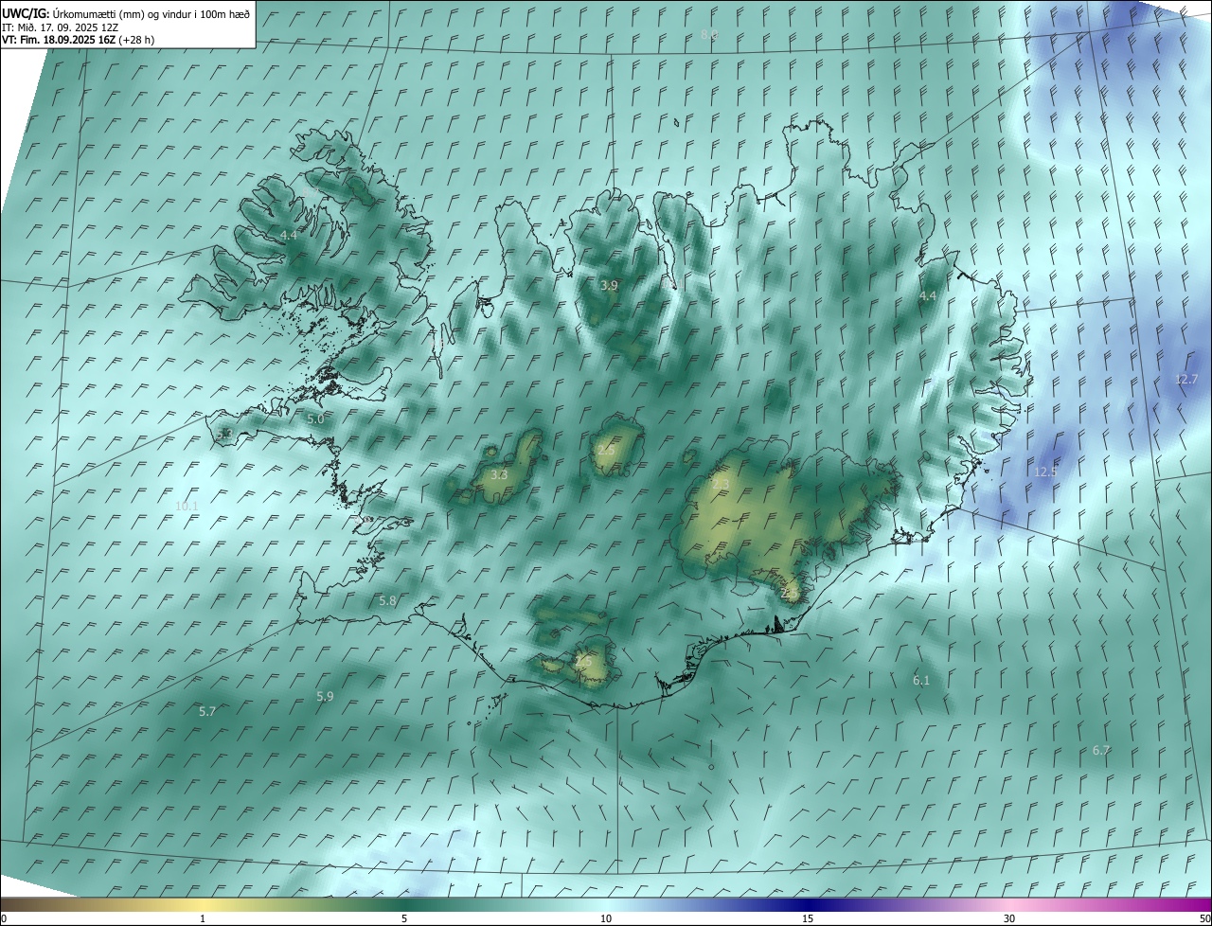Screen dimensions: 1212x926
Task: Click the 6.1 value label southeast of Iceland
Action: point(921,681)
